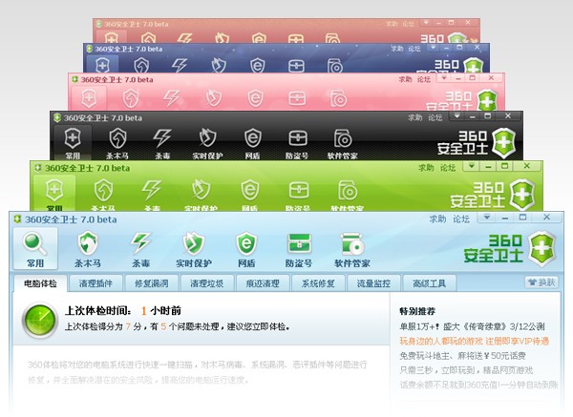Viewport: 573px width, 417px height.
Task: Open the 话费余额不足就到360充值 link
Action: pyautogui.click(x=478, y=385)
